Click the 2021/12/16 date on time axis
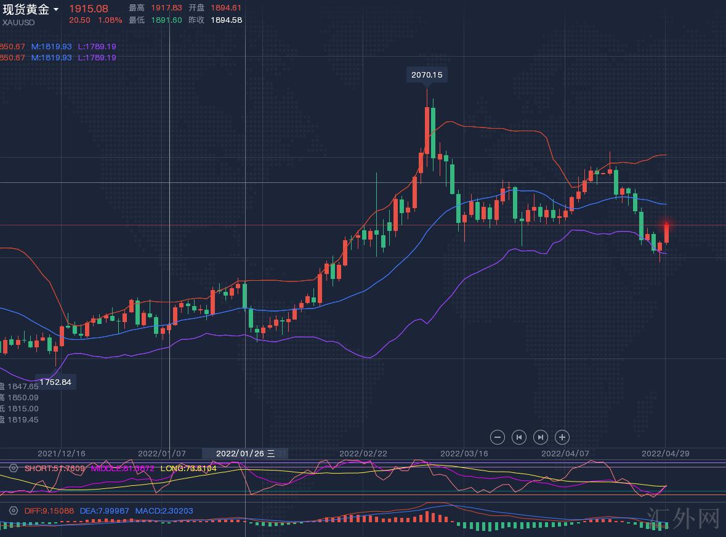 click(62, 453)
